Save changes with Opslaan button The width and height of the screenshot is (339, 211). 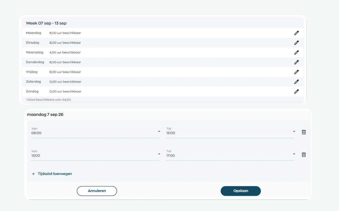[x=241, y=191]
